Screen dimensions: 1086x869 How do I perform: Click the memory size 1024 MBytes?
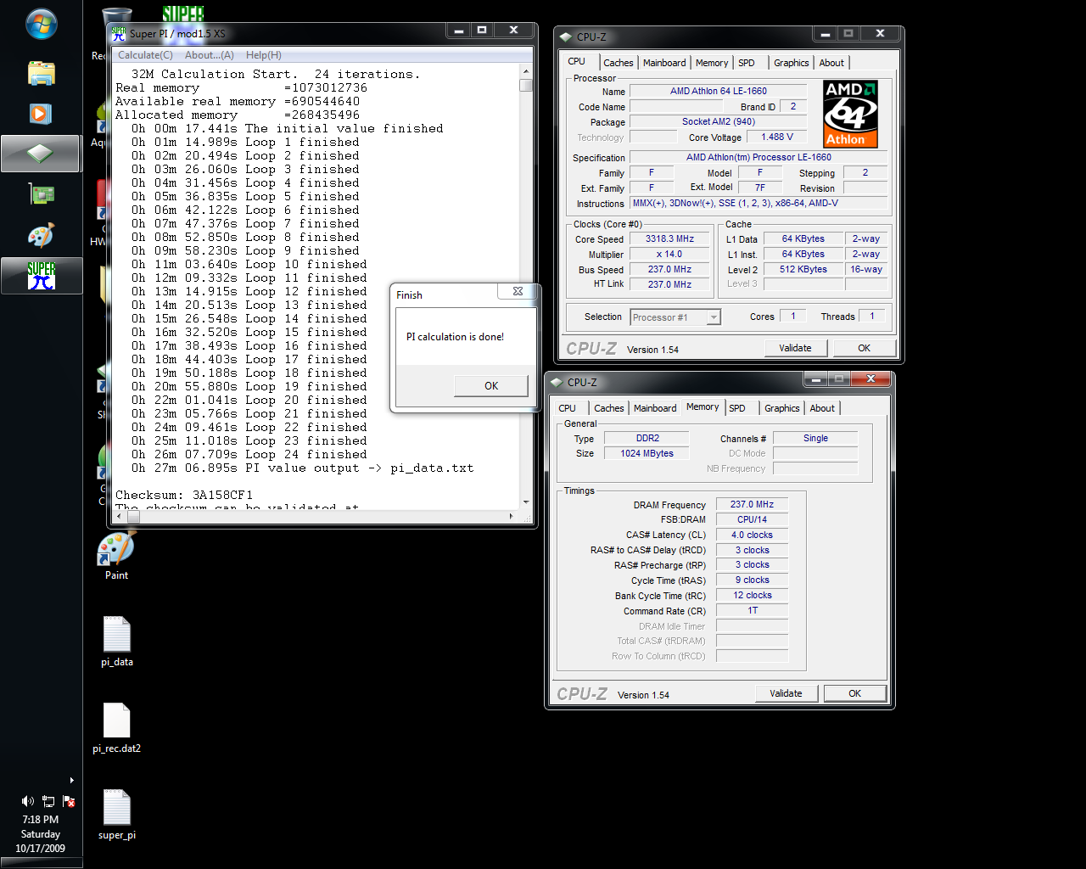click(x=648, y=454)
